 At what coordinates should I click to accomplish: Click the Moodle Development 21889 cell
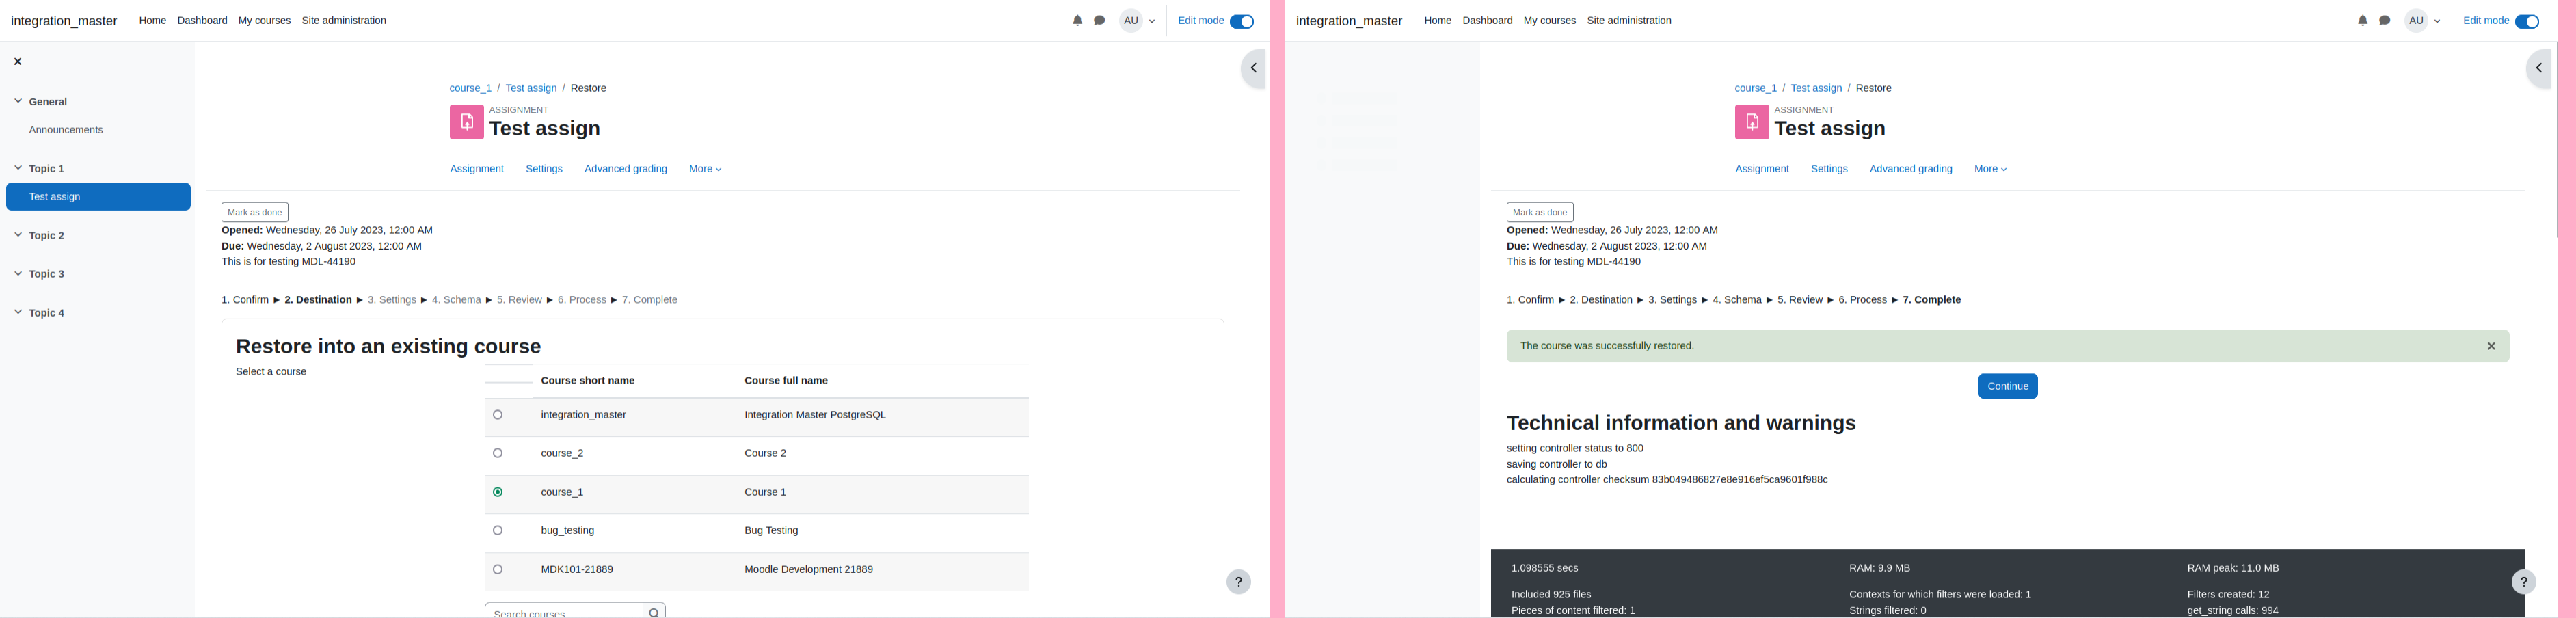[x=808, y=570]
